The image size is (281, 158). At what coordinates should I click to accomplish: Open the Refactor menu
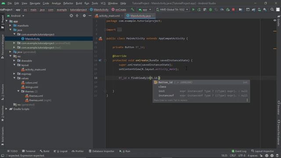(68, 3)
